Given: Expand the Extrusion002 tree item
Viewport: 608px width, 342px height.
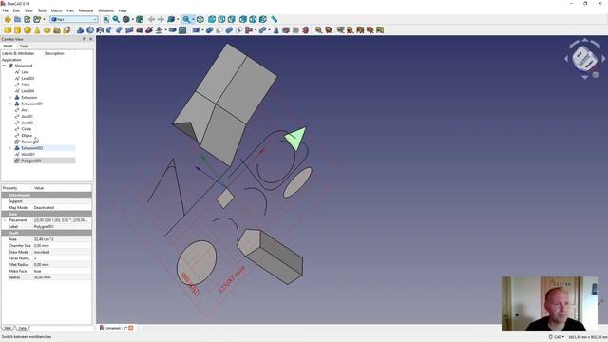Looking at the screenshot, I should (x=10, y=148).
